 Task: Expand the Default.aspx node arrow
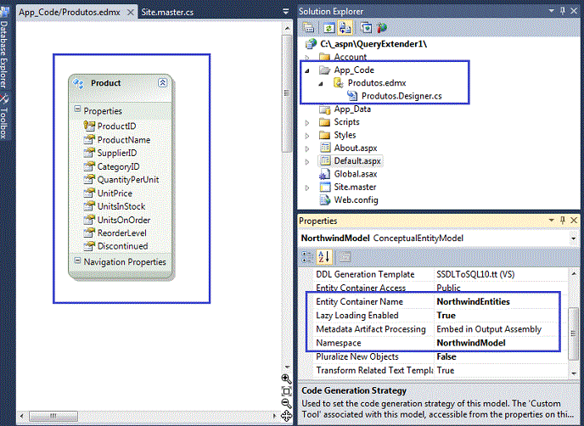pyautogui.click(x=307, y=161)
